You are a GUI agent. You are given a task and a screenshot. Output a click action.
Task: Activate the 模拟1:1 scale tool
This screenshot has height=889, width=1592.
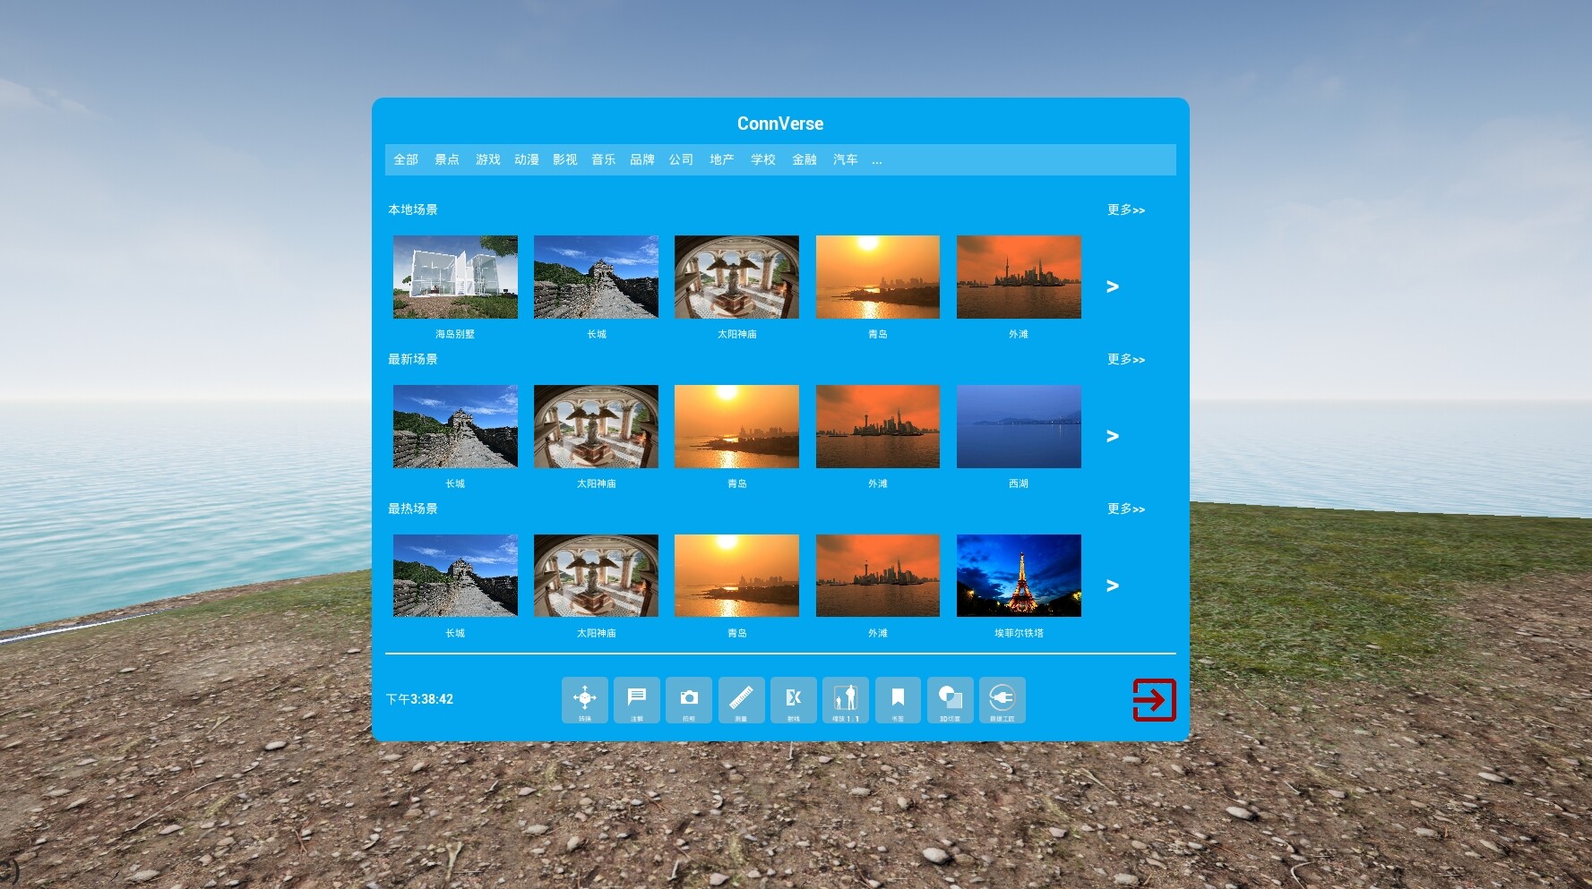pos(846,700)
